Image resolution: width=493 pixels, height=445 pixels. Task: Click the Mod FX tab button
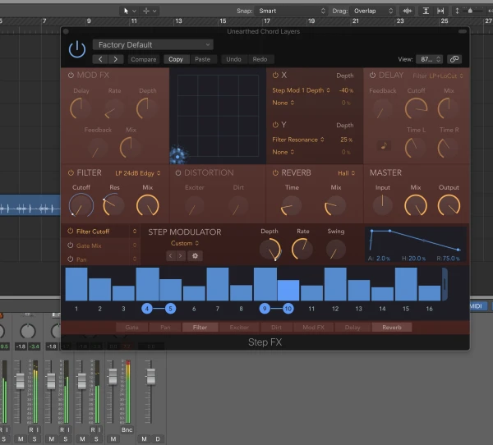coord(313,328)
